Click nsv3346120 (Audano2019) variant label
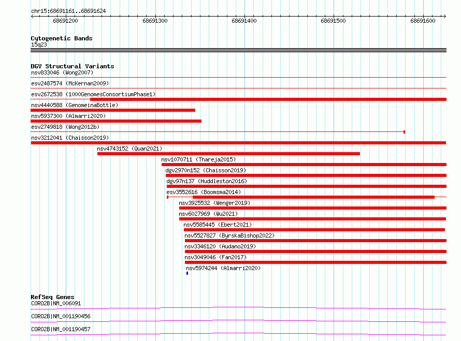 pyautogui.click(x=220, y=246)
